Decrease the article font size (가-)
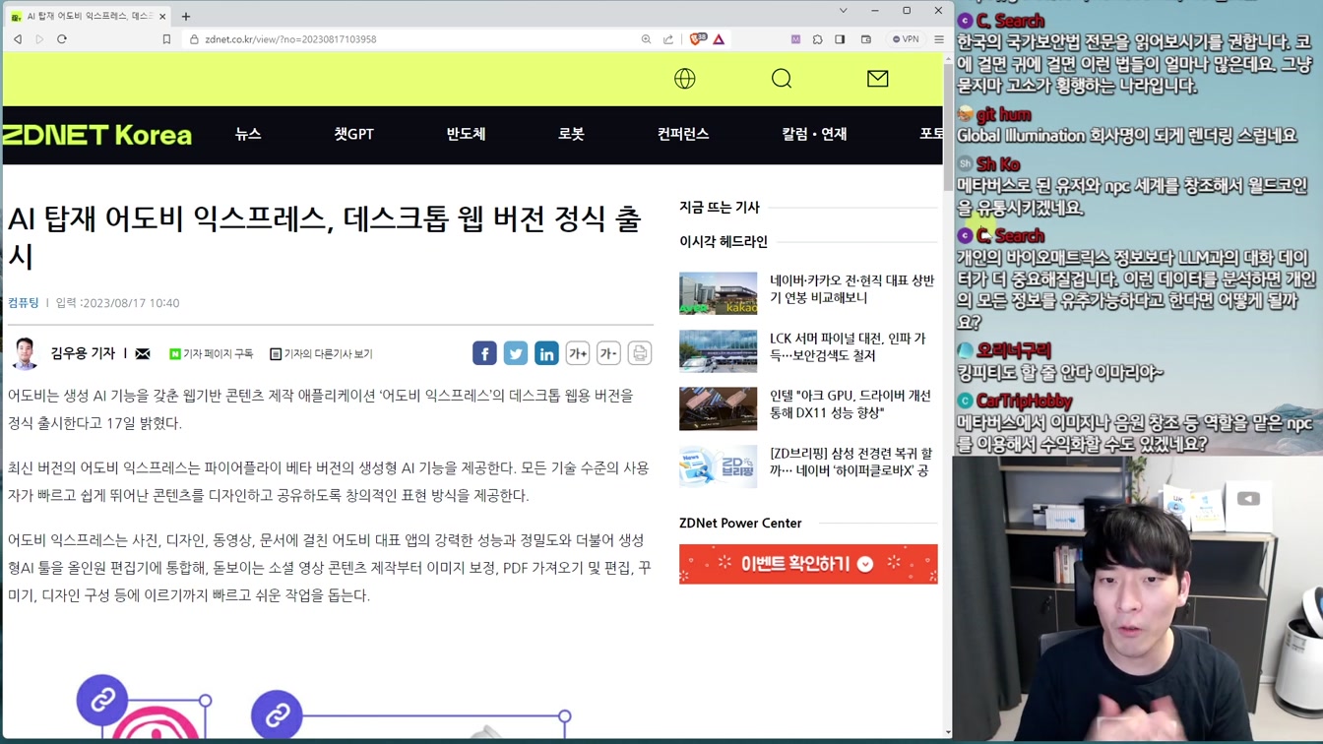The height and width of the screenshot is (744, 1323). [608, 353]
